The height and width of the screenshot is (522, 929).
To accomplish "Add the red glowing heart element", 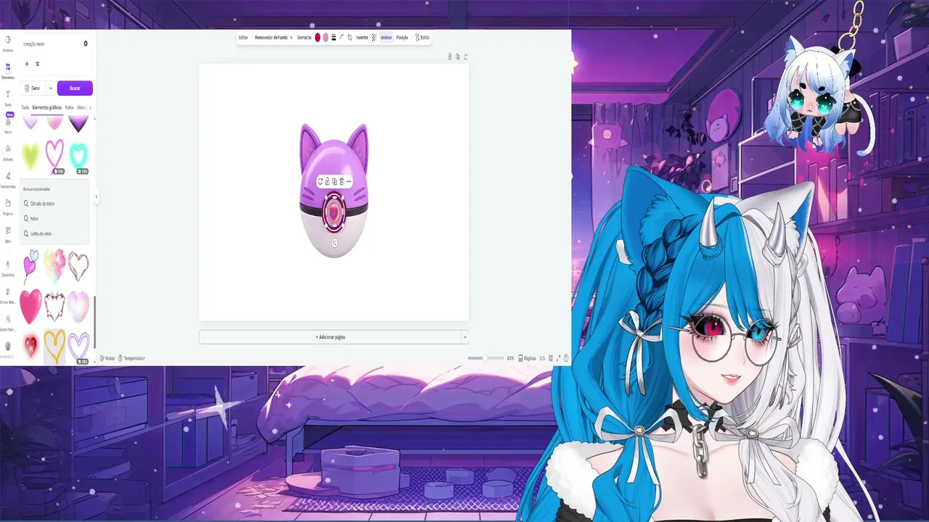I will [x=30, y=347].
